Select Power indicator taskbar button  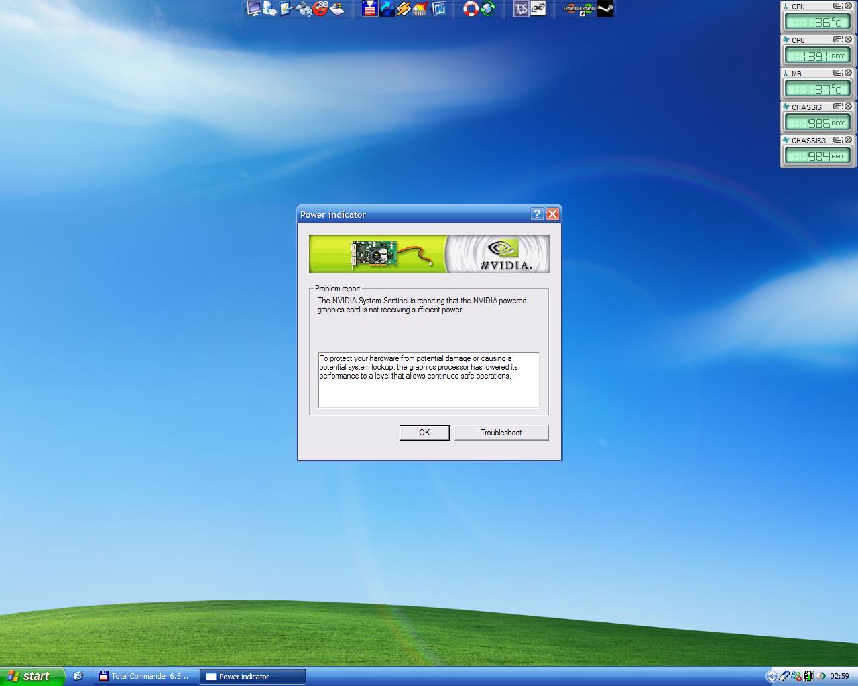[x=253, y=677]
